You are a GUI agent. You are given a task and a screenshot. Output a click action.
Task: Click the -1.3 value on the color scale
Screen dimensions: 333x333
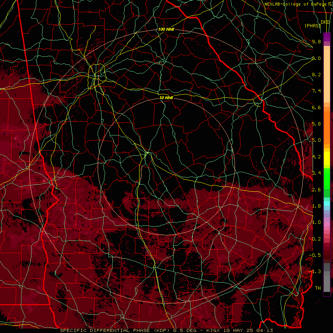tap(315, 272)
